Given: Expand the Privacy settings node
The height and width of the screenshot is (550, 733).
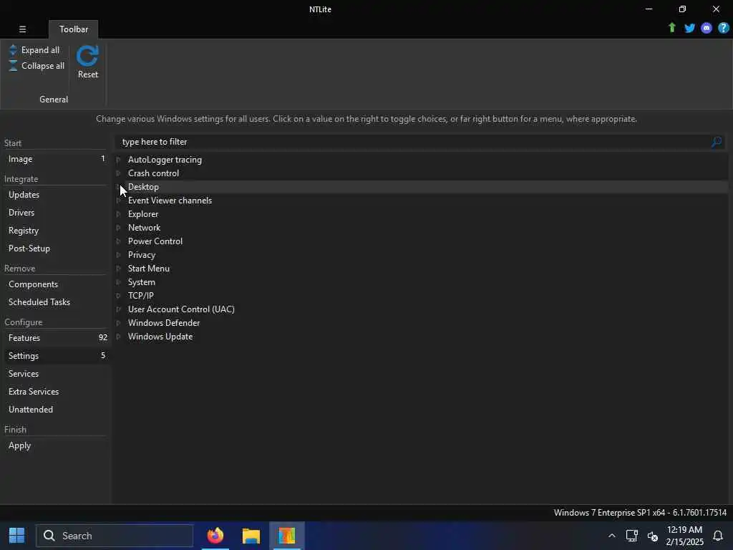Looking at the screenshot, I should pos(118,255).
